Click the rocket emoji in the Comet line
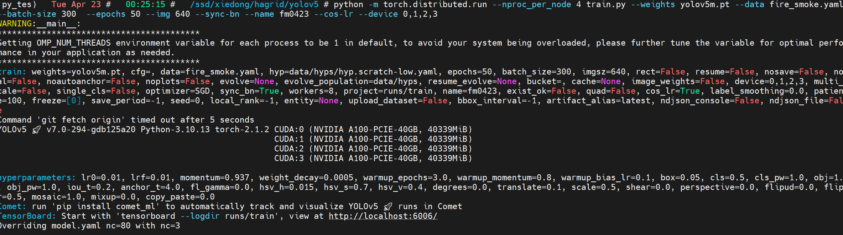The height and width of the screenshot is (235, 843). point(388,207)
